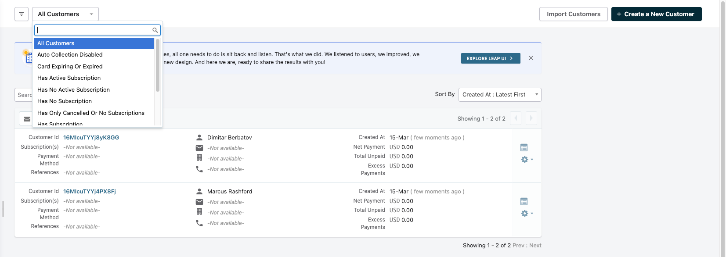Open invoice list icon for Dimitar Berbatov
The width and height of the screenshot is (726, 257).
coord(524,148)
